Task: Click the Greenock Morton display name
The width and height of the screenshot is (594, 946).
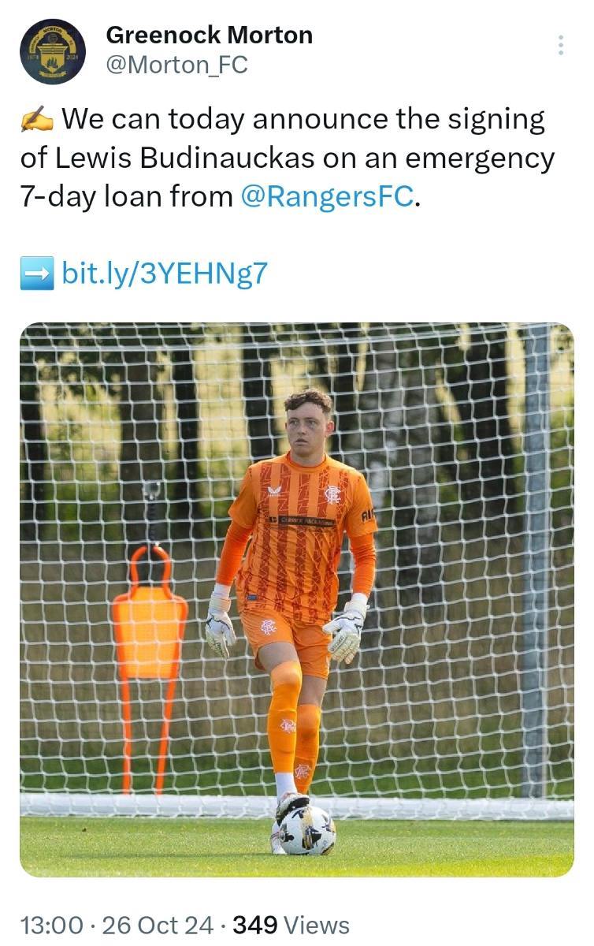Action: (x=209, y=35)
